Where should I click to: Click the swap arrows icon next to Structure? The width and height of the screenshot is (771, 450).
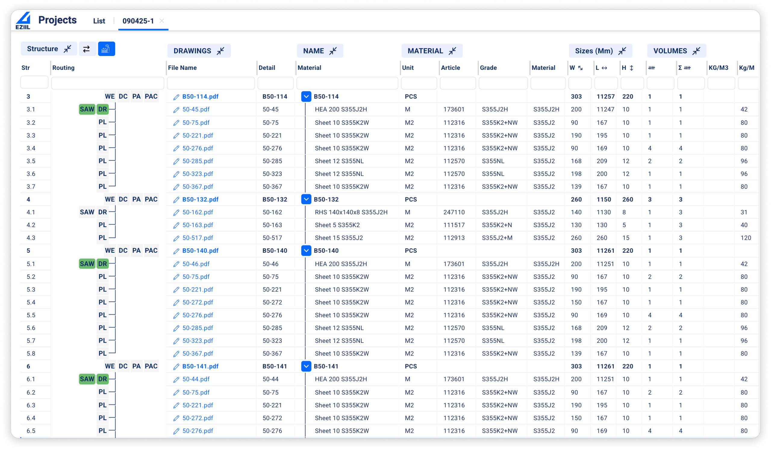point(86,49)
